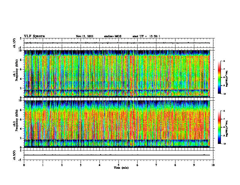
Task: Click time axis tick label "9"
Action: click(x=194, y=165)
